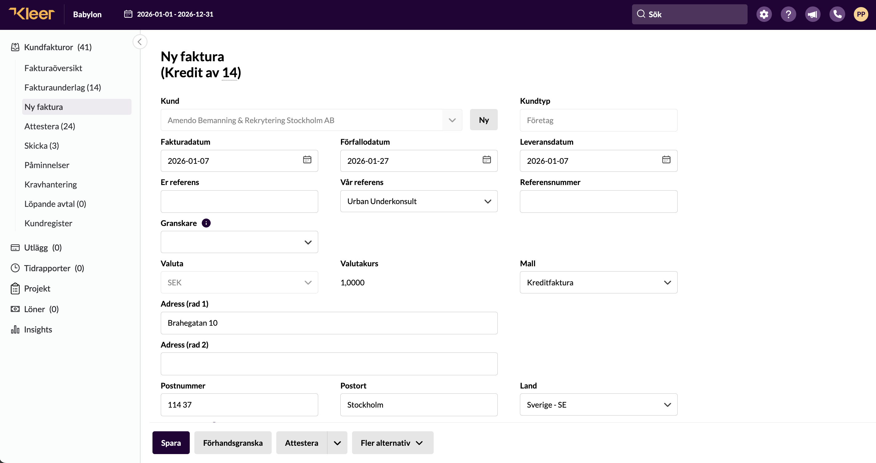This screenshot has width=876, height=463.
Task: Click the Löner money icon
Action: coord(15,309)
